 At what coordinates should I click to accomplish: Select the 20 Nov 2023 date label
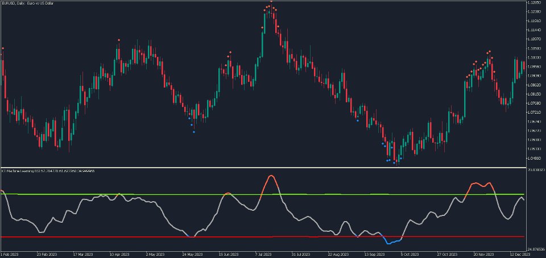[485, 254]
